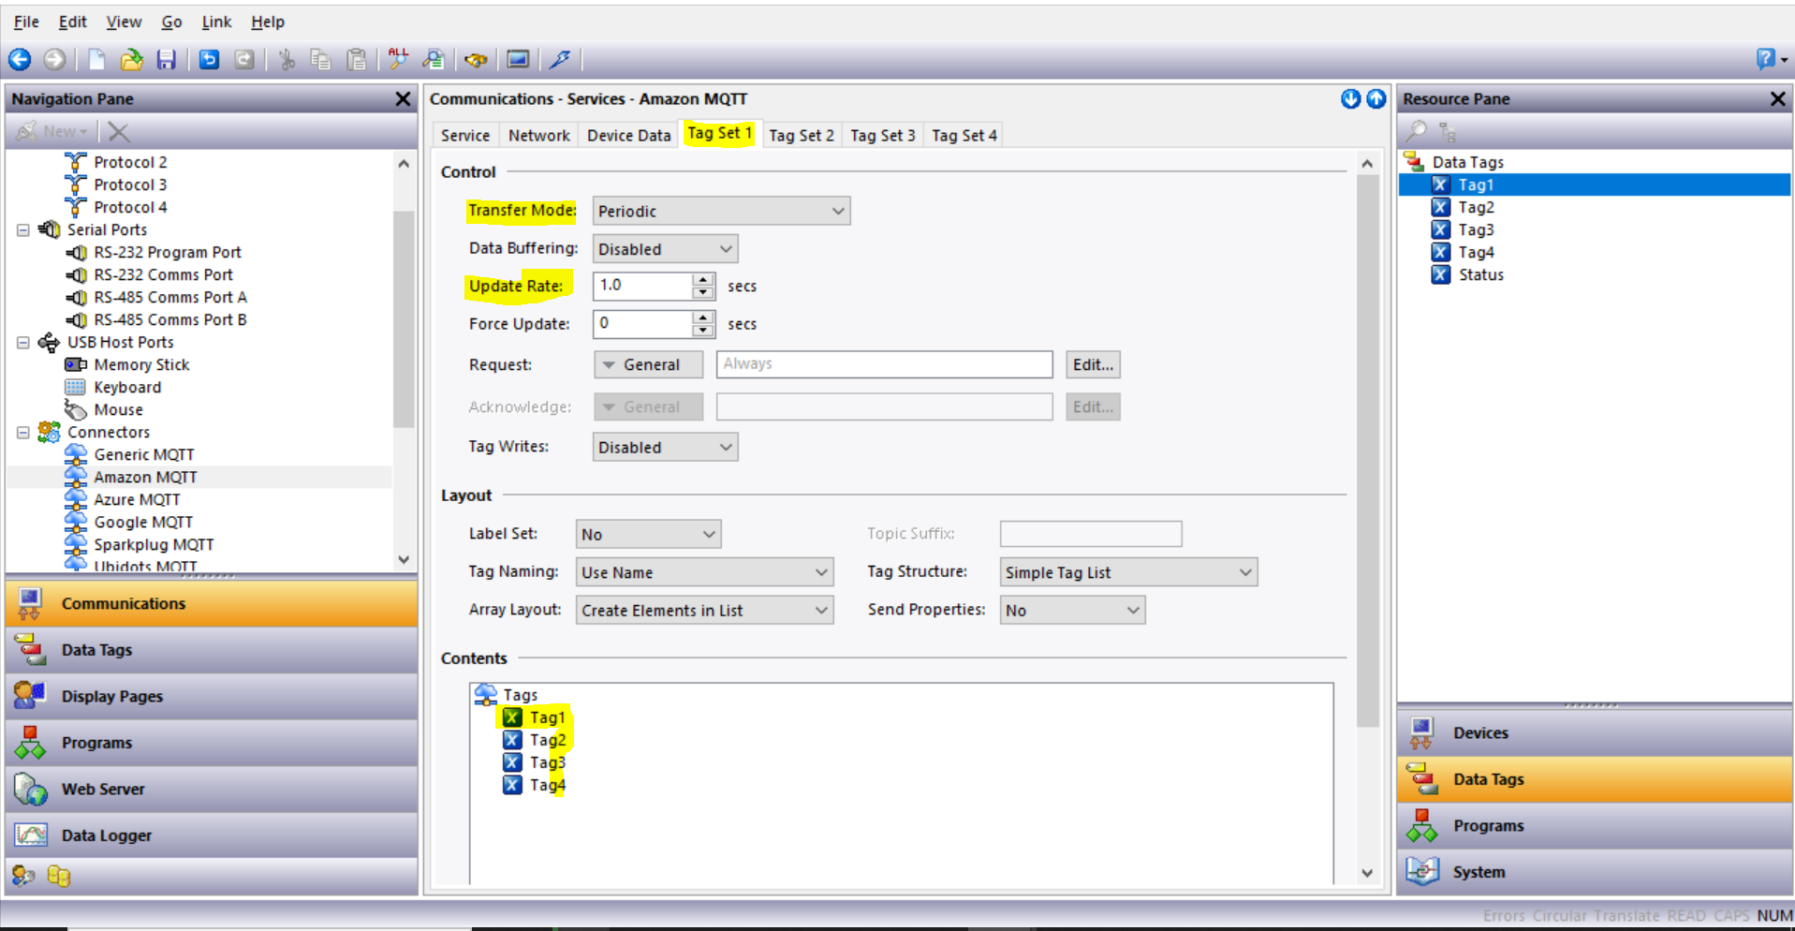This screenshot has height=931, width=1795.
Task: Open the File menu
Action: pyautogui.click(x=26, y=22)
